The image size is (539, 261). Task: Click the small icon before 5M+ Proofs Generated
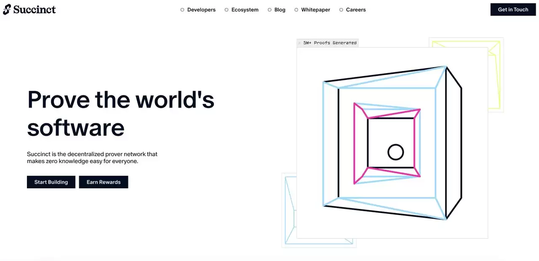click(x=300, y=43)
